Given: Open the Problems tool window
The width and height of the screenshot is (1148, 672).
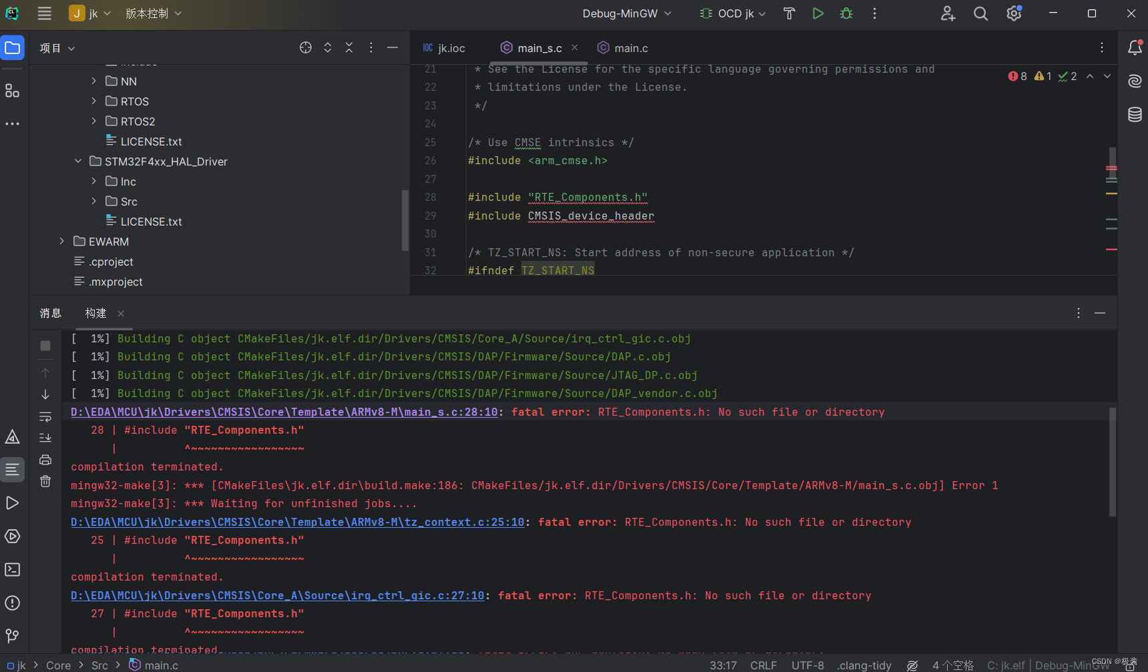Looking at the screenshot, I should coord(12,603).
